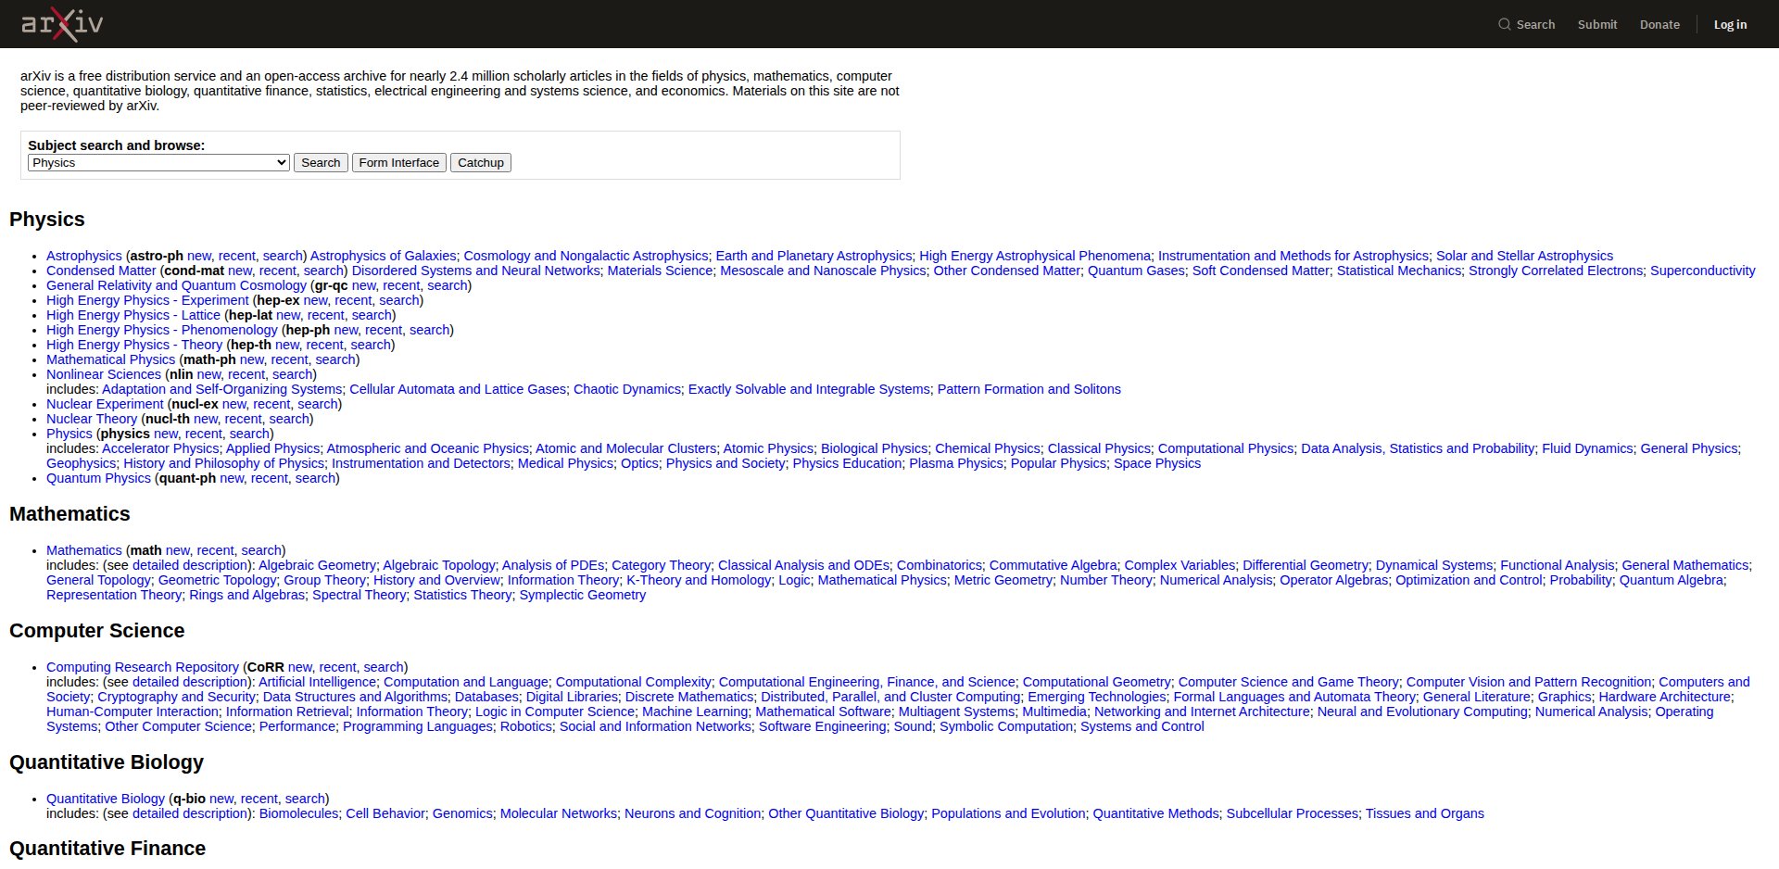Click the arXiv logo in the header
Image resolution: width=1779 pixels, height=869 pixels.
tap(62, 24)
